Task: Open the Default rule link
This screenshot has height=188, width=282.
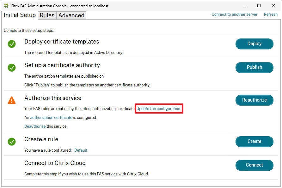Action: pyautogui.click(x=81, y=150)
